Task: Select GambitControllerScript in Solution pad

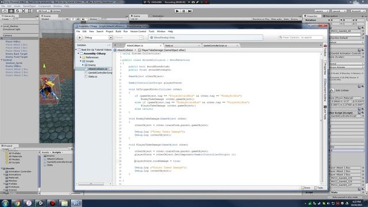Action: point(98,72)
